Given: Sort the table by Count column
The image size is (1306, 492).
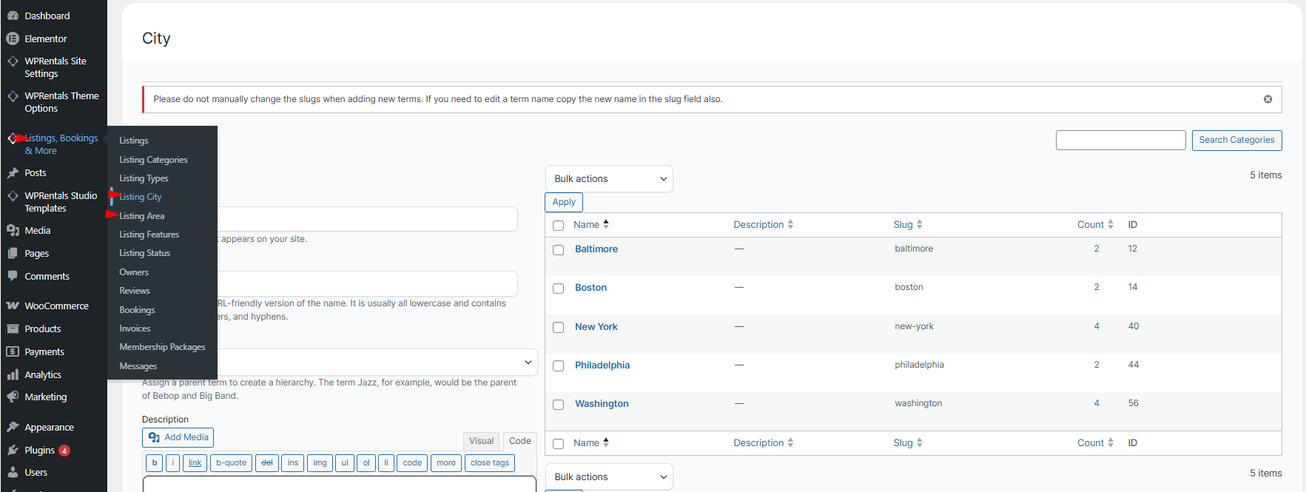Looking at the screenshot, I should click(1090, 225).
